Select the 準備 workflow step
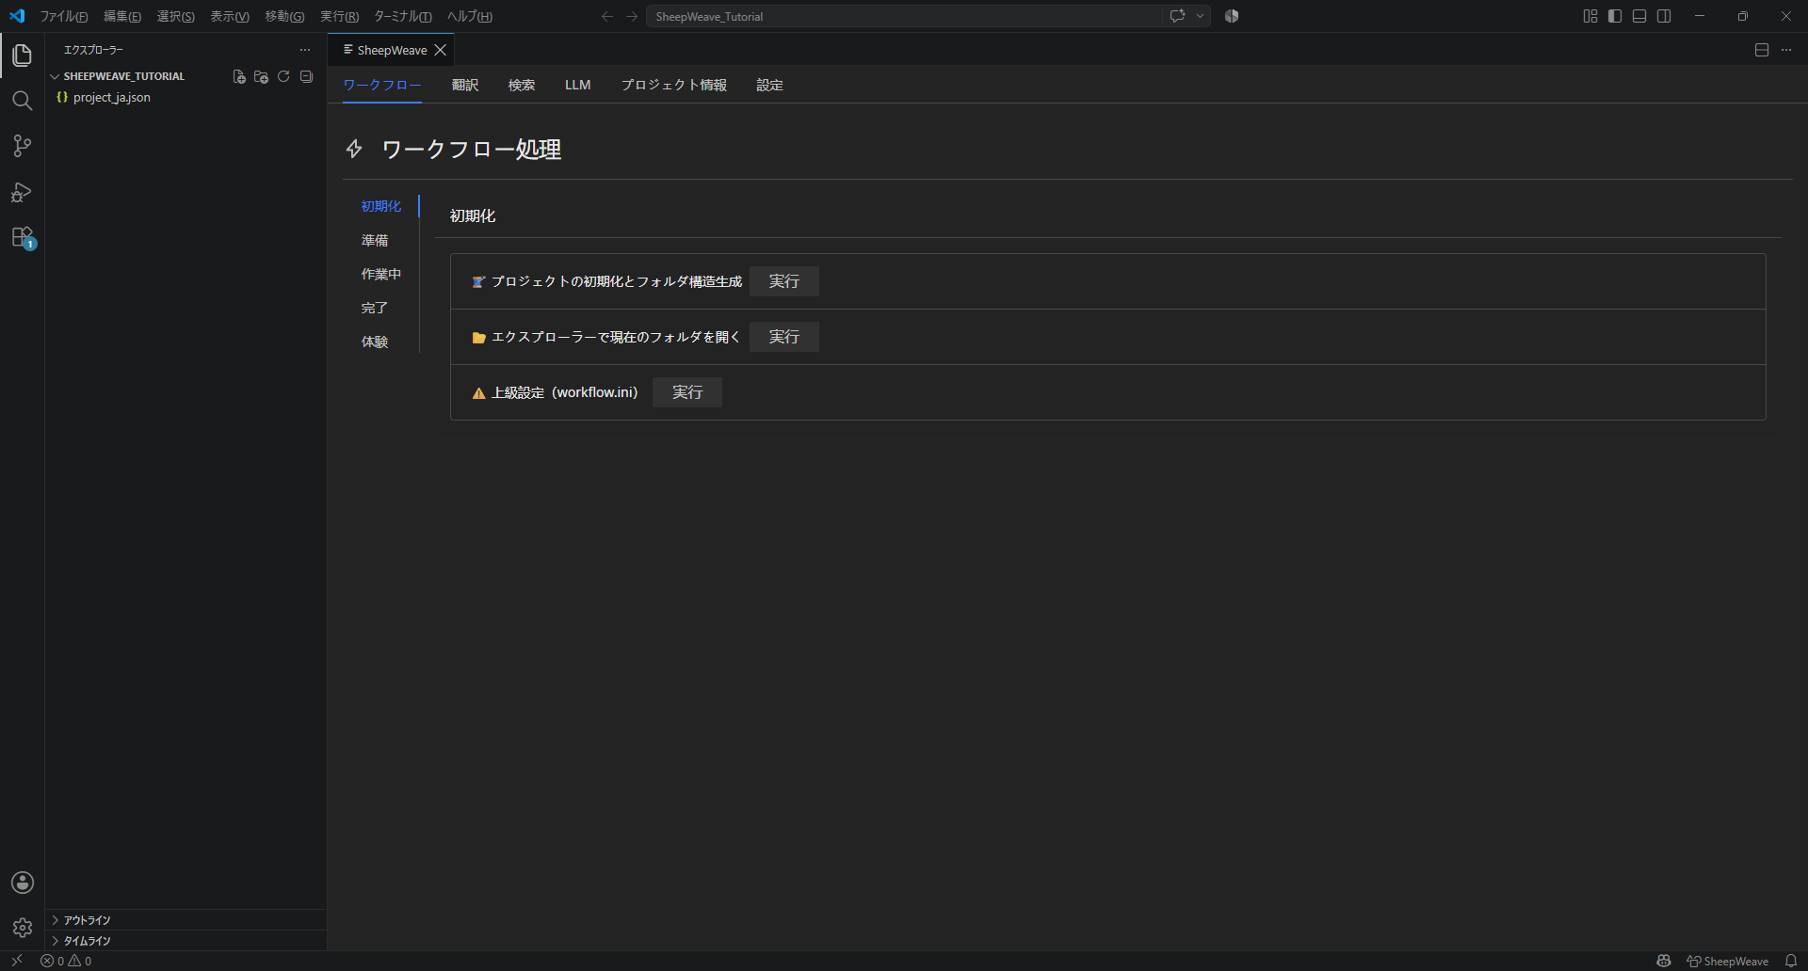 tap(375, 240)
